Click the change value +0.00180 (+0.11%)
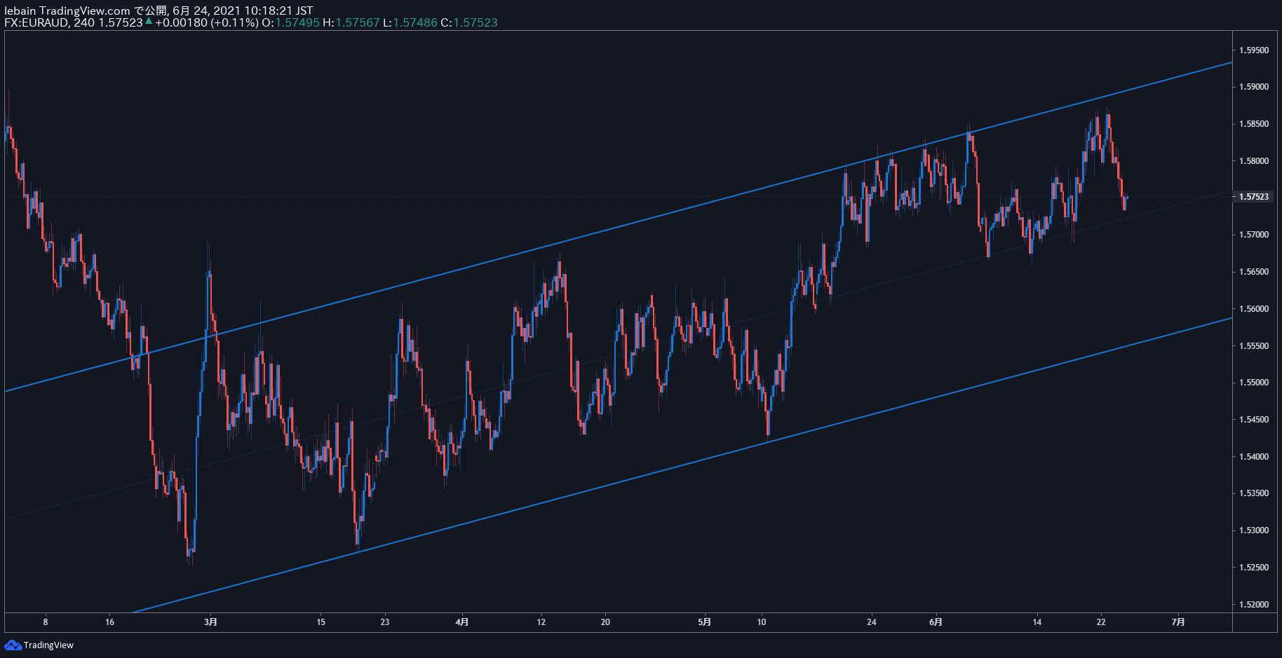 (x=207, y=22)
